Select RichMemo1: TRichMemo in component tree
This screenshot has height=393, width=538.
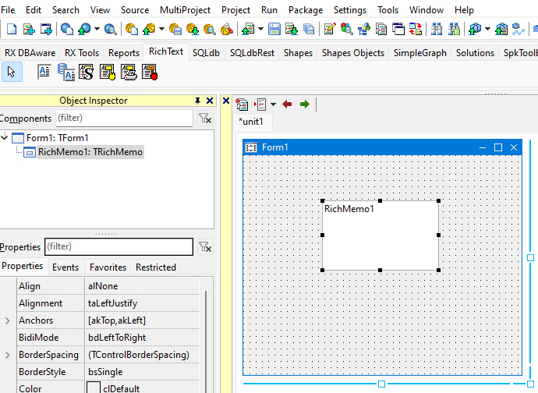pyautogui.click(x=90, y=152)
